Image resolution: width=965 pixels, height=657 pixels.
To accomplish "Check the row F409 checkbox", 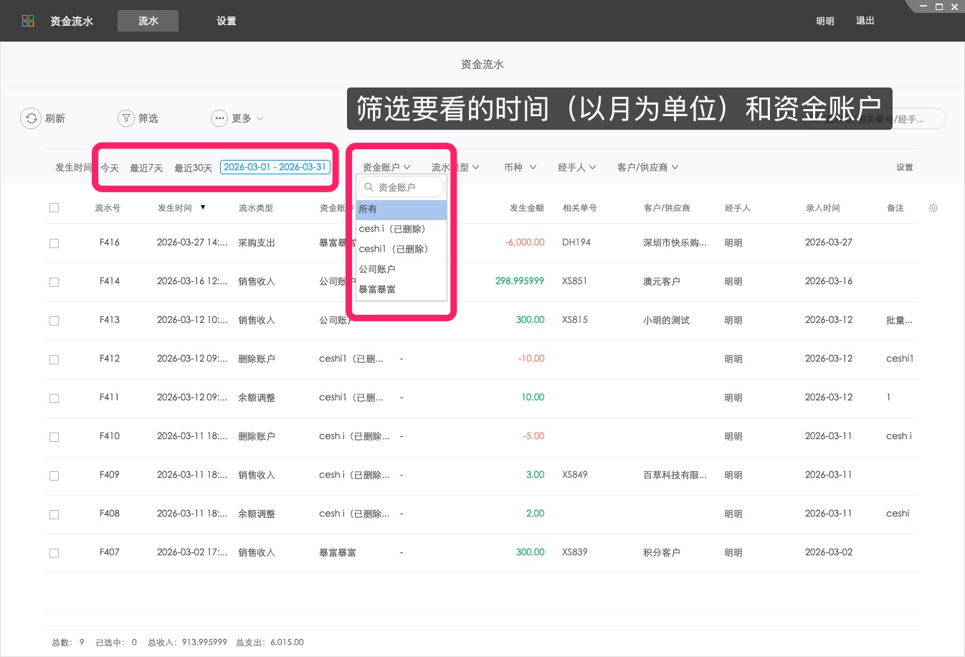I will pyautogui.click(x=54, y=476).
